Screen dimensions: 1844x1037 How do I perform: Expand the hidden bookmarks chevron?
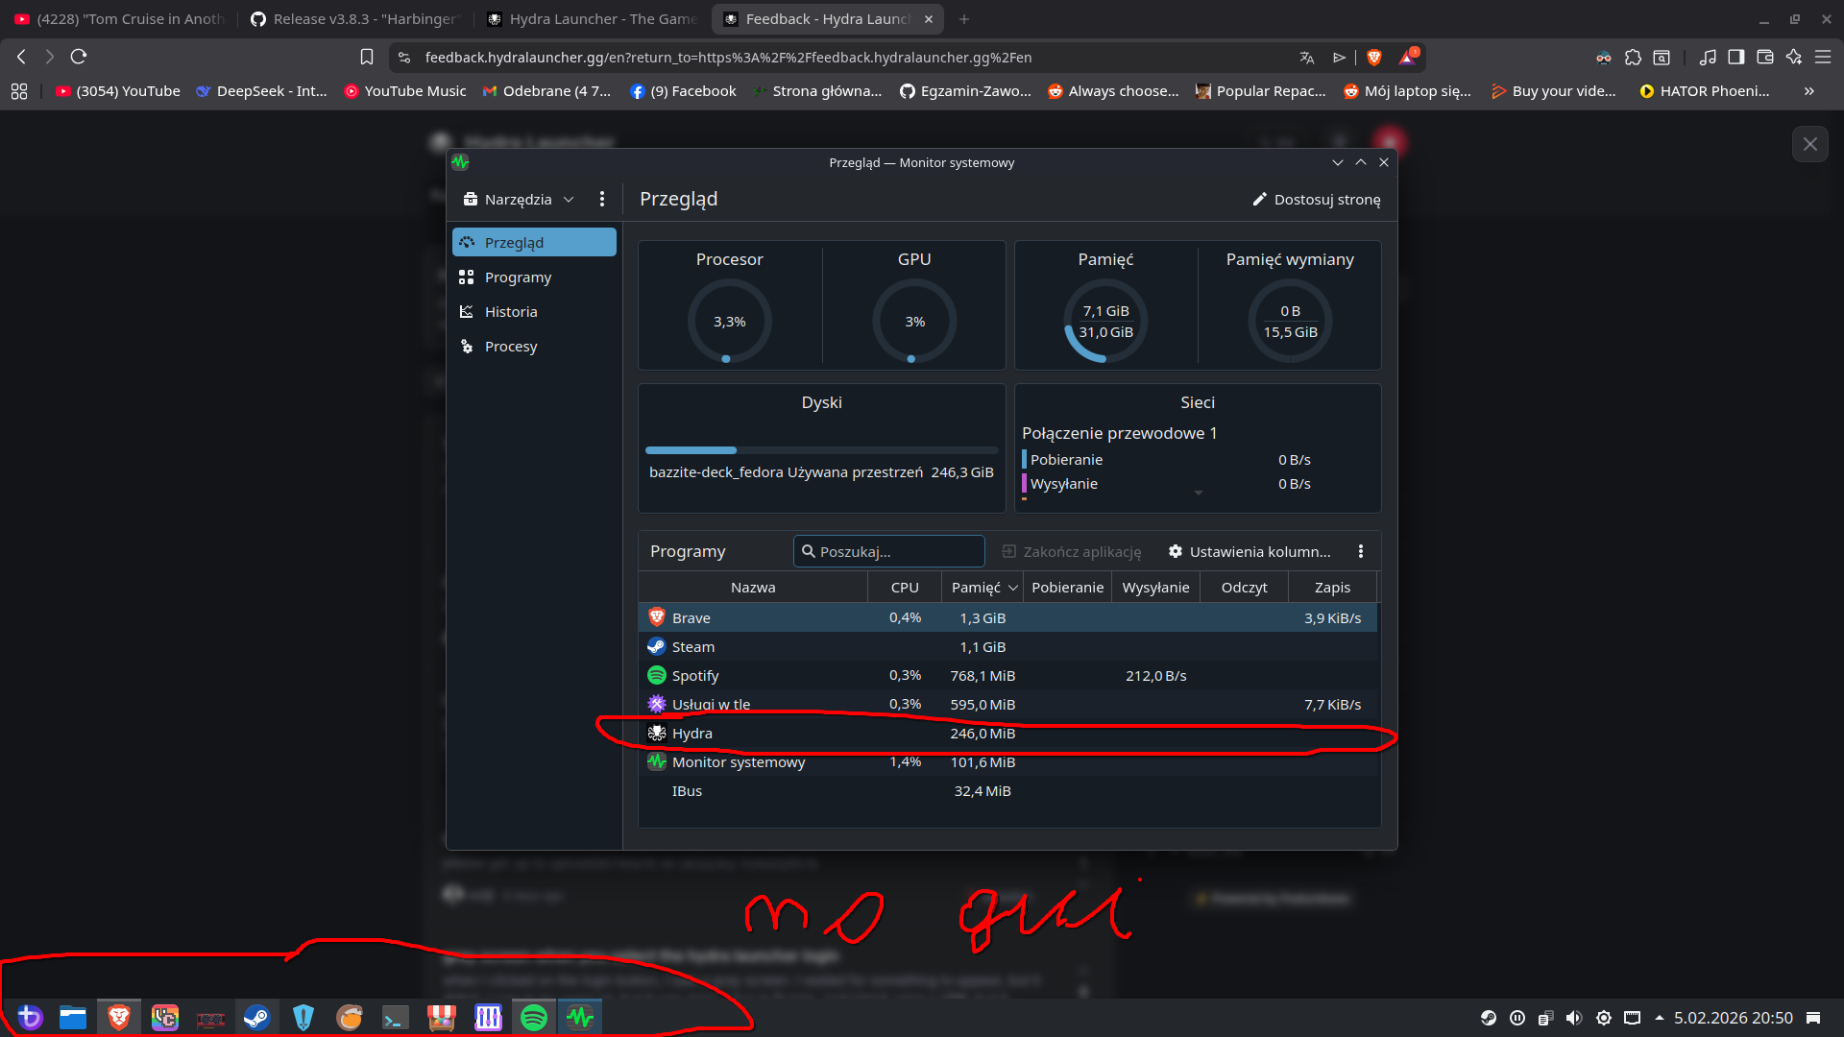(x=1809, y=91)
